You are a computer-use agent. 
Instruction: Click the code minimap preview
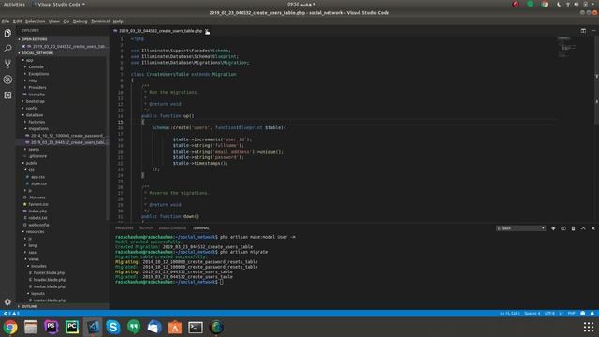point(567,47)
